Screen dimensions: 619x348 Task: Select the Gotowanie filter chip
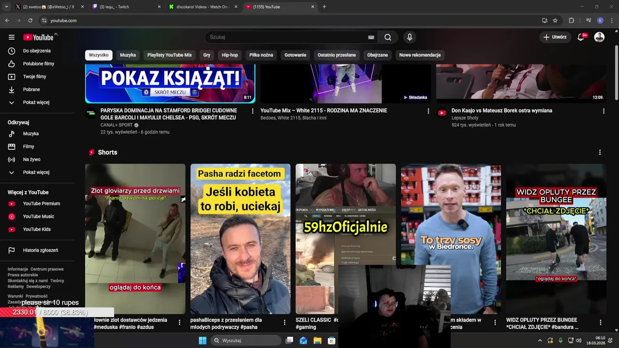(295, 55)
